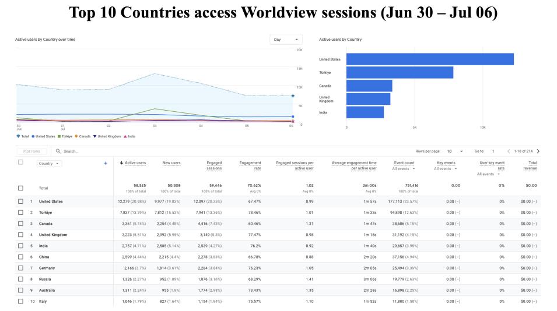Open the Country dimension dropdown
The image size is (557, 311).
tap(48, 164)
